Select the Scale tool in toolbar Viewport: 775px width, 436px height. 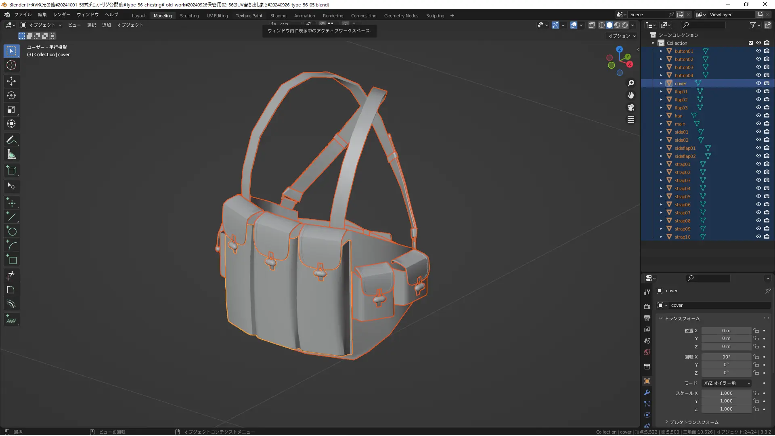pyautogui.click(x=11, y=110)
